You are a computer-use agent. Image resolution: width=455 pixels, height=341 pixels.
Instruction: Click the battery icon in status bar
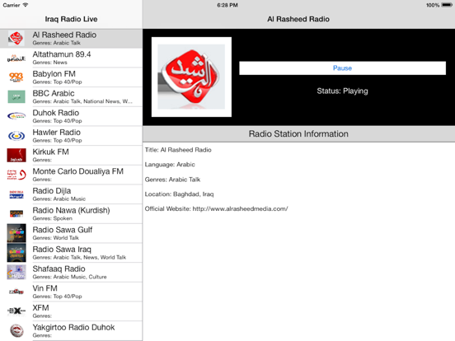tap(447, 5)
